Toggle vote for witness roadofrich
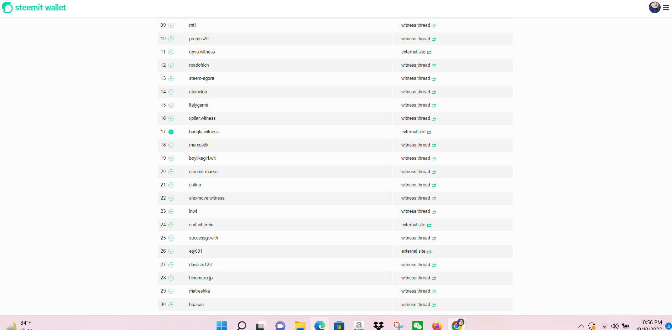 (x=171, y=65)
